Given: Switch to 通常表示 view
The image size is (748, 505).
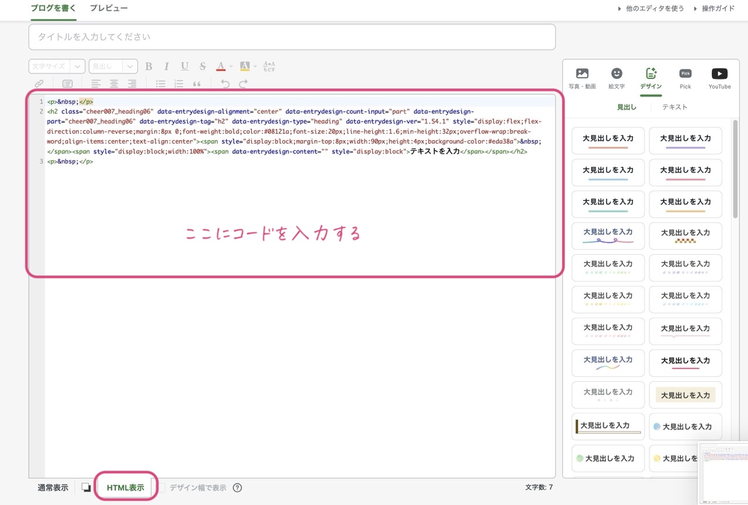Looking at the screenshot, I should coord(53,487).
